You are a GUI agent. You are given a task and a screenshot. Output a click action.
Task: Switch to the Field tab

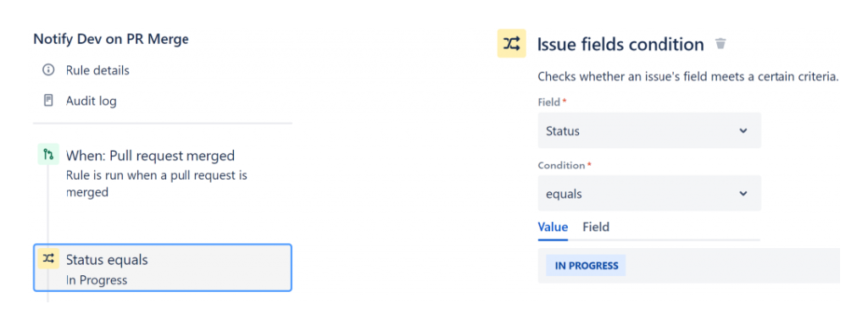(x=596, y=227)
